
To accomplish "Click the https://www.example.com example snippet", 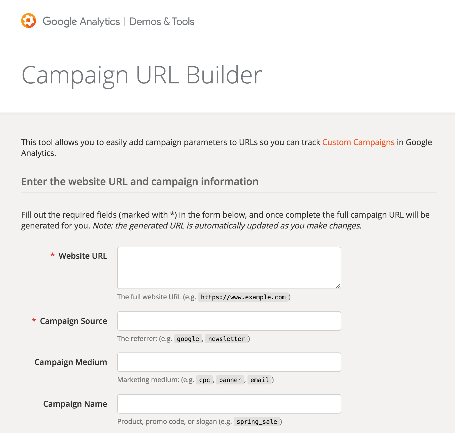I will (243, 297).
